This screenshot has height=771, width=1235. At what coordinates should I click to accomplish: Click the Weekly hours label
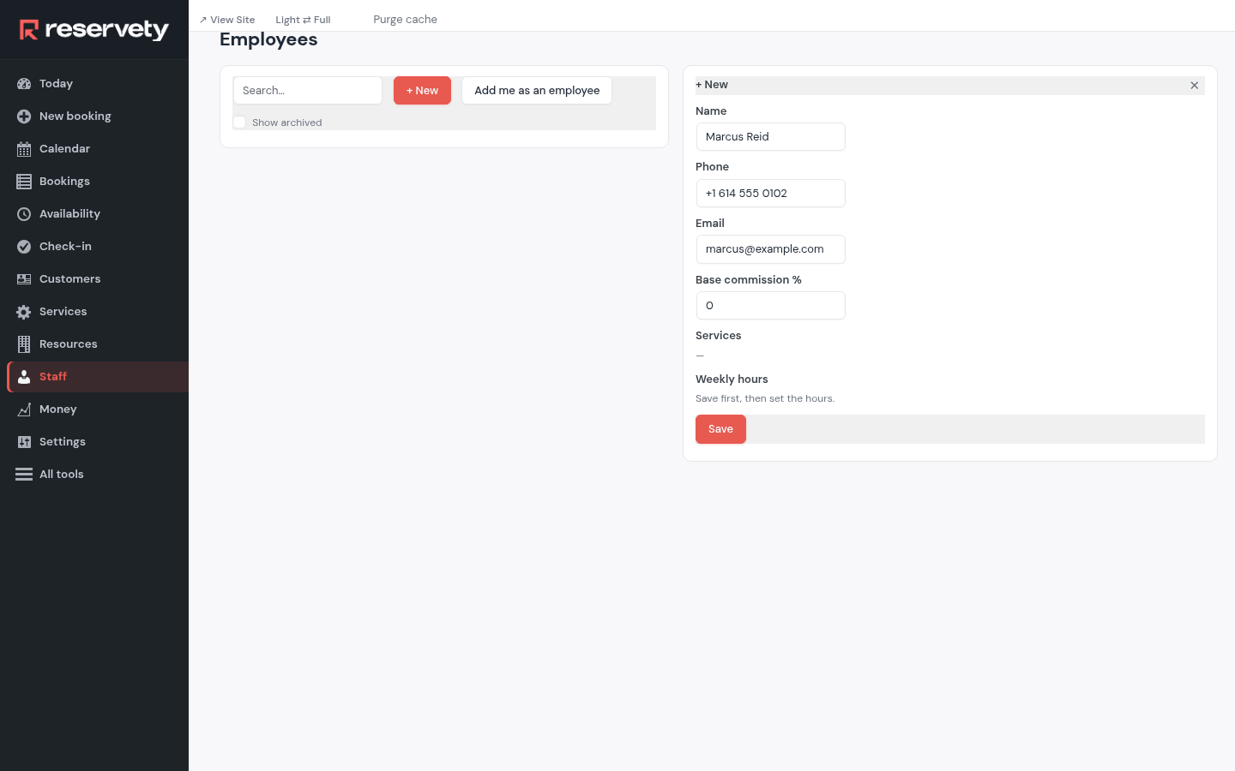tap(732, 380)
